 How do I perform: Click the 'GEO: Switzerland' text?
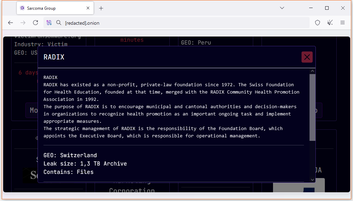point(70,155)
